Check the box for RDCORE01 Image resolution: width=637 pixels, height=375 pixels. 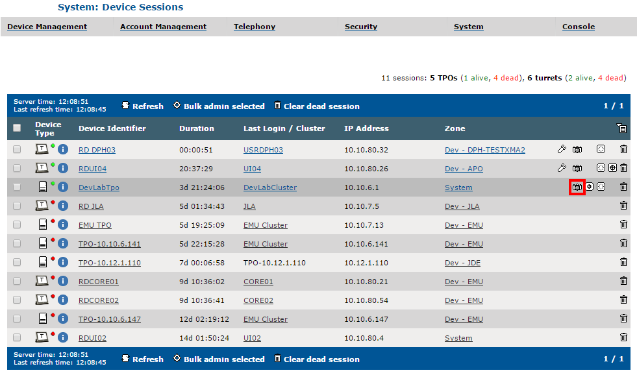(x=17, y=281)
